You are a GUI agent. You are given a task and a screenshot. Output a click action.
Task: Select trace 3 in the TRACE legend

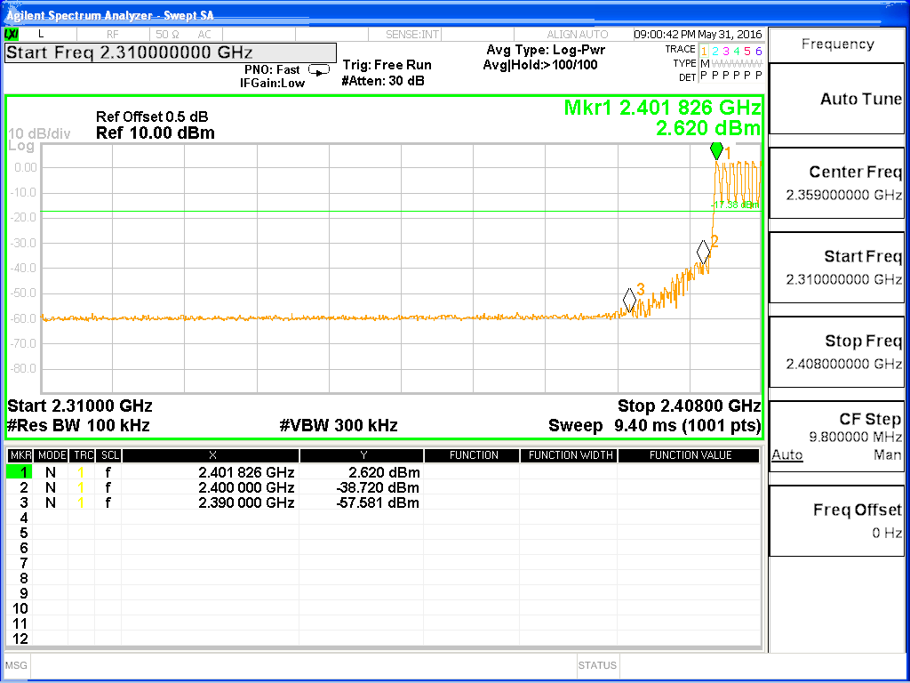click(x=726, y=51)
